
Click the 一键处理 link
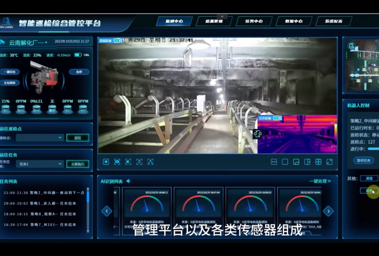(320, 181)
